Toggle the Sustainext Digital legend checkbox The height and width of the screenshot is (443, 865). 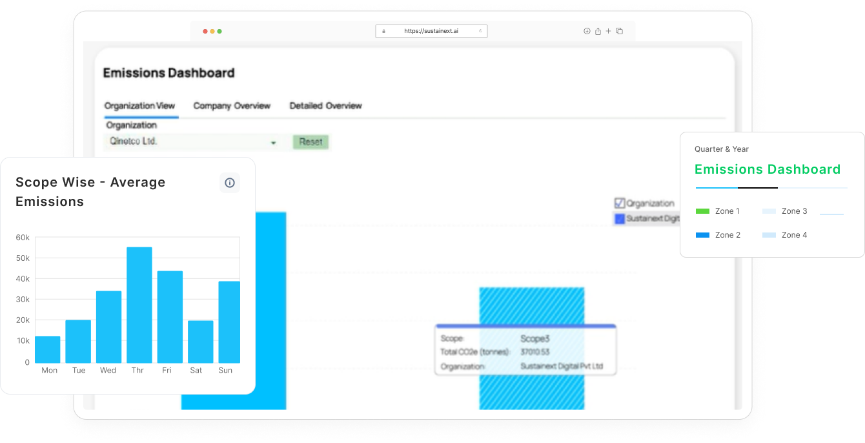[620, 219]
